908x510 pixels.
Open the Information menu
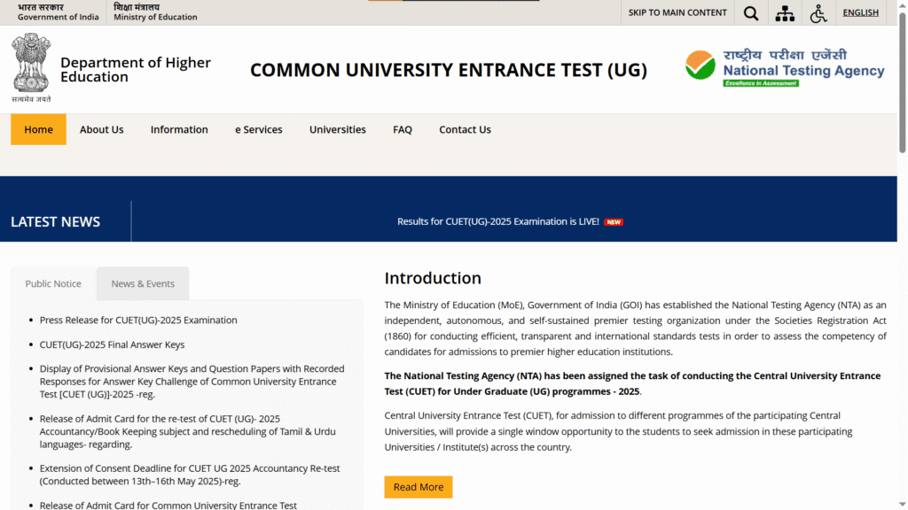[179, 129]
